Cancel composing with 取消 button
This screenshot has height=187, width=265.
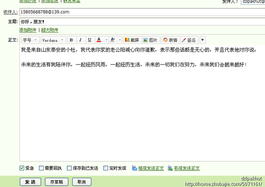(x=82, y=182)
